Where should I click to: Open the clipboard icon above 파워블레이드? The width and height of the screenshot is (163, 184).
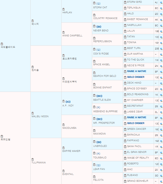2,44
